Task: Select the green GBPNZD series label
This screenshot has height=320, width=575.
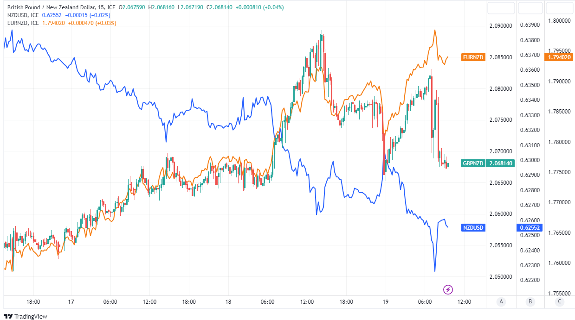Action: 473,163
